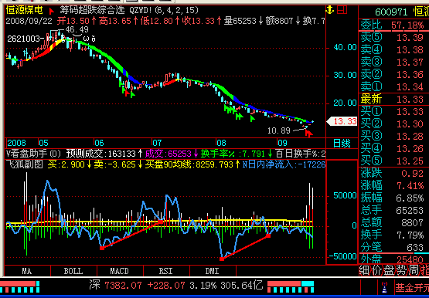The height and width of the screenshot is (298, 429).
Task: Select the MACD indicator tab
Action: pyautogui.click(x=120, y=271)
